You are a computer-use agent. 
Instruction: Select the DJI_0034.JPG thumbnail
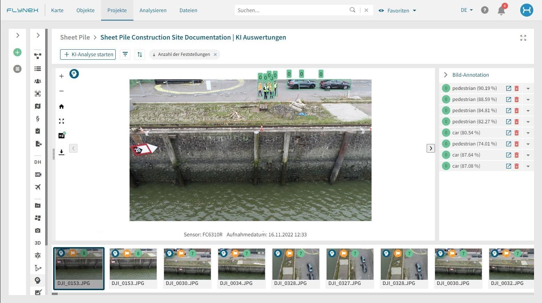click(241, 268)
